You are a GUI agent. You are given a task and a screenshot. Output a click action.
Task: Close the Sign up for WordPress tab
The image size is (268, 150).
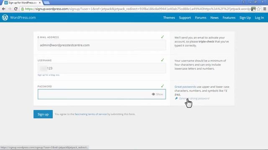pyautogui.click(x=40, y=3)
